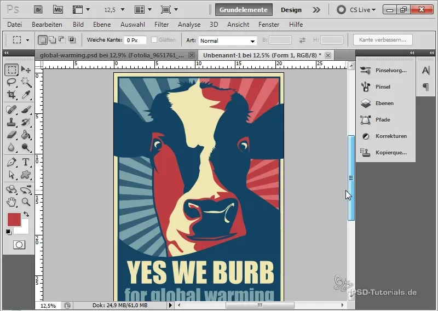Image resolution: width=438 pixels, height=311 pixels.
Task: Launch Adobe Bridge
Action: coord(38,10)
